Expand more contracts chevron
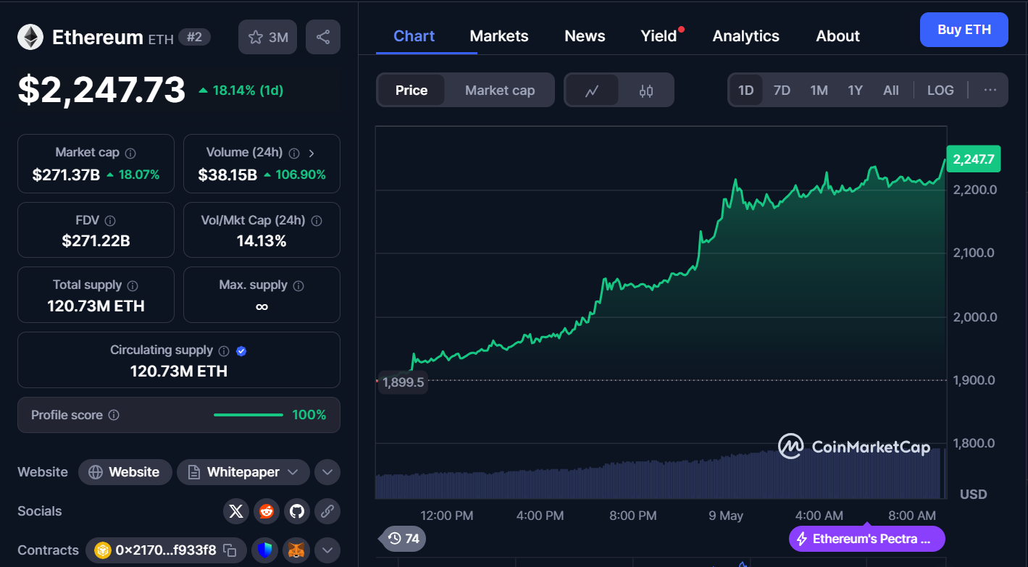The height and width of the screenshot is (567, 1028). coord(327,550)
